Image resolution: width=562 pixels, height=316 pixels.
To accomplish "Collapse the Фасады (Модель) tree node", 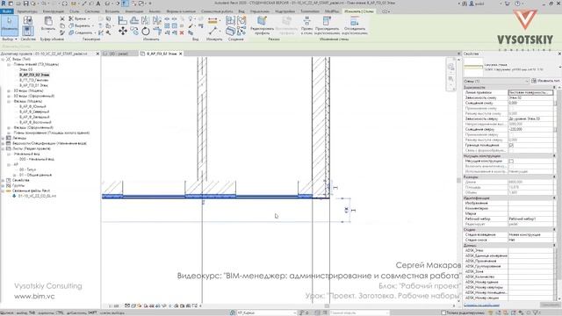I will coord(9,102).
